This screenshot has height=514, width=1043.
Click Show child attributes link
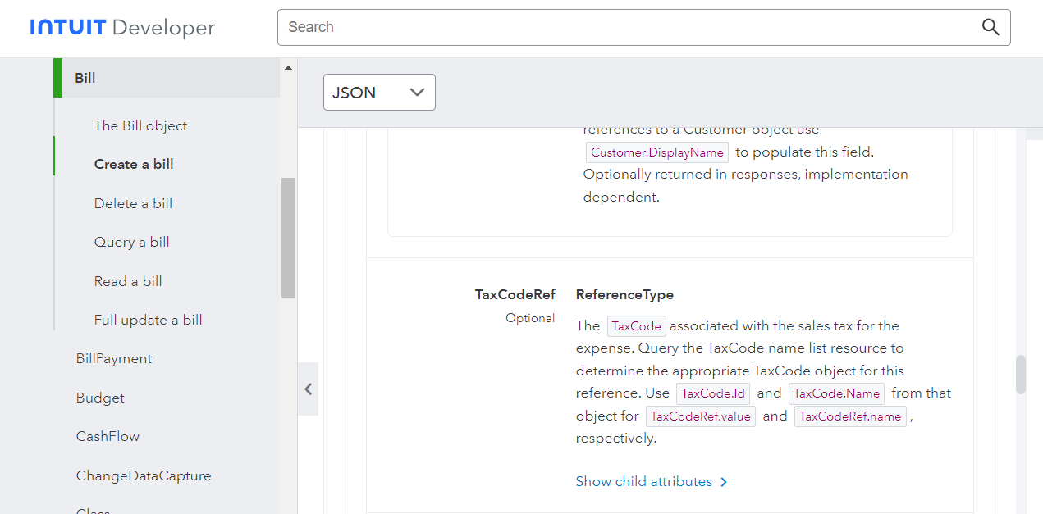coord(644,482)
